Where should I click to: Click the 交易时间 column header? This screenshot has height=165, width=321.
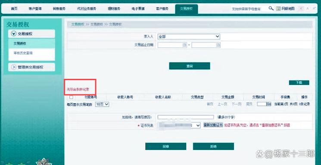click(x=259, y=97)
